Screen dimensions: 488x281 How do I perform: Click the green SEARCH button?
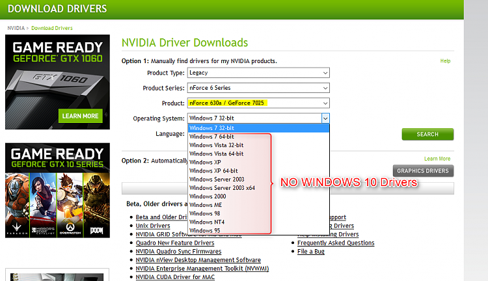(x=427, y=135)
